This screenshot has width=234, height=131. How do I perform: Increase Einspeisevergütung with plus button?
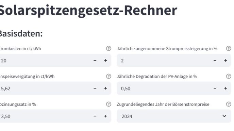(x=106, y=88)
